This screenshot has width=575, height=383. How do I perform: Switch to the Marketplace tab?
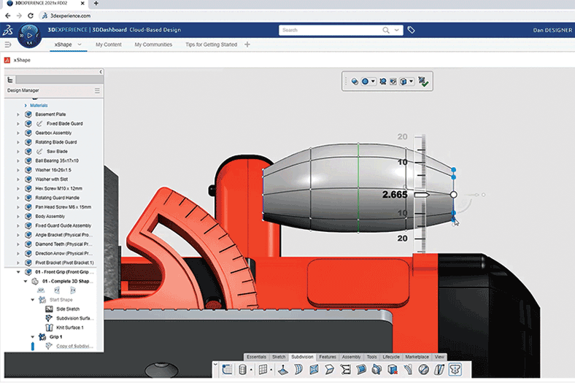417,357
